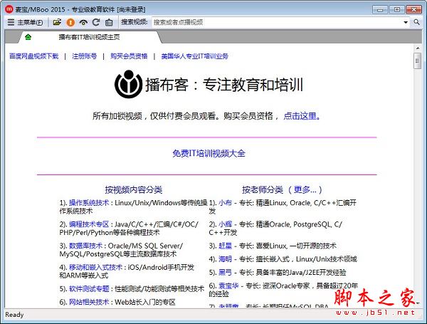427x324 pixels.
Task: Maximize the MBoo window
Action: point(397,9)
